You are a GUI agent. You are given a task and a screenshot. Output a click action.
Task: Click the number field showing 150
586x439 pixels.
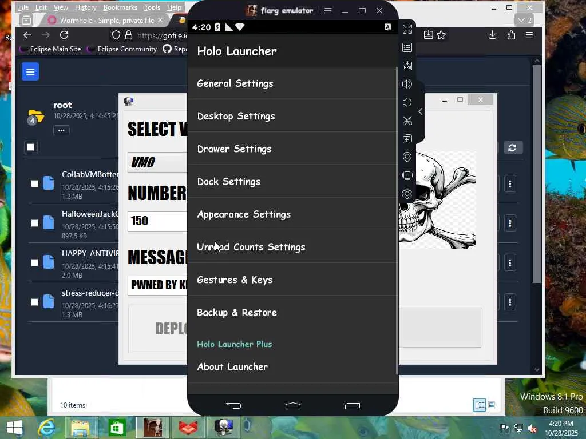click(157, 221)
